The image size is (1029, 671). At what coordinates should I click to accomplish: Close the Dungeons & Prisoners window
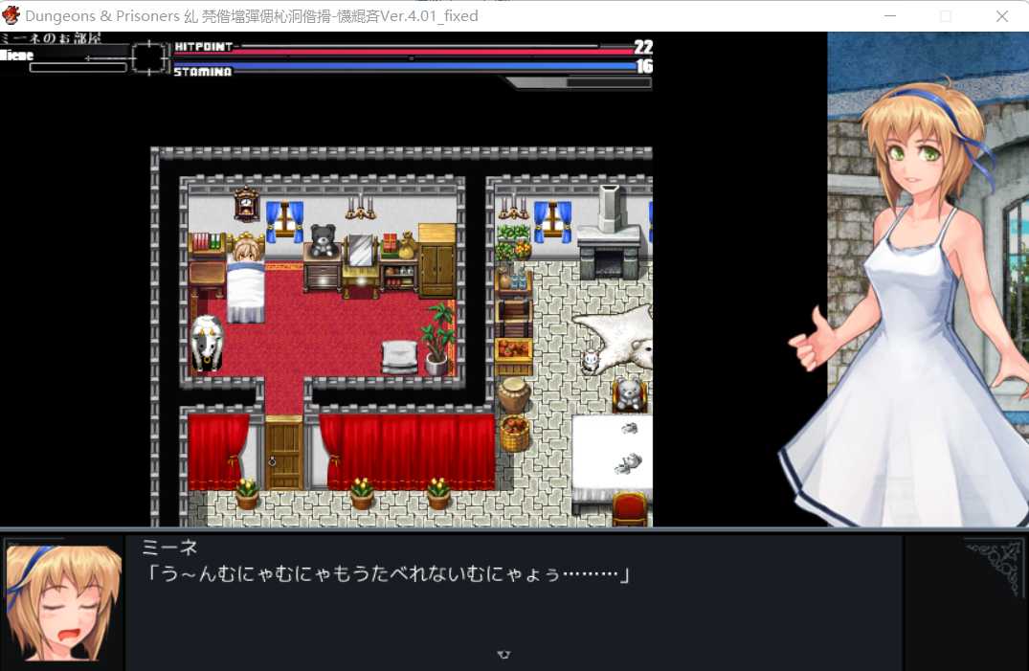[1001, 15]
